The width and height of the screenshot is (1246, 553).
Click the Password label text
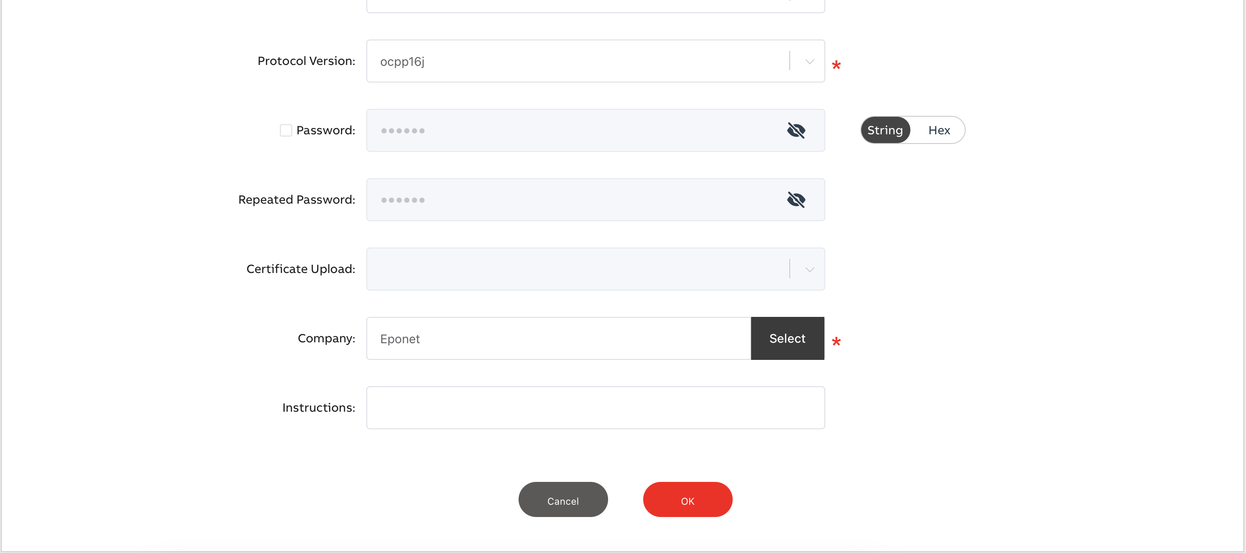[326, 130]
